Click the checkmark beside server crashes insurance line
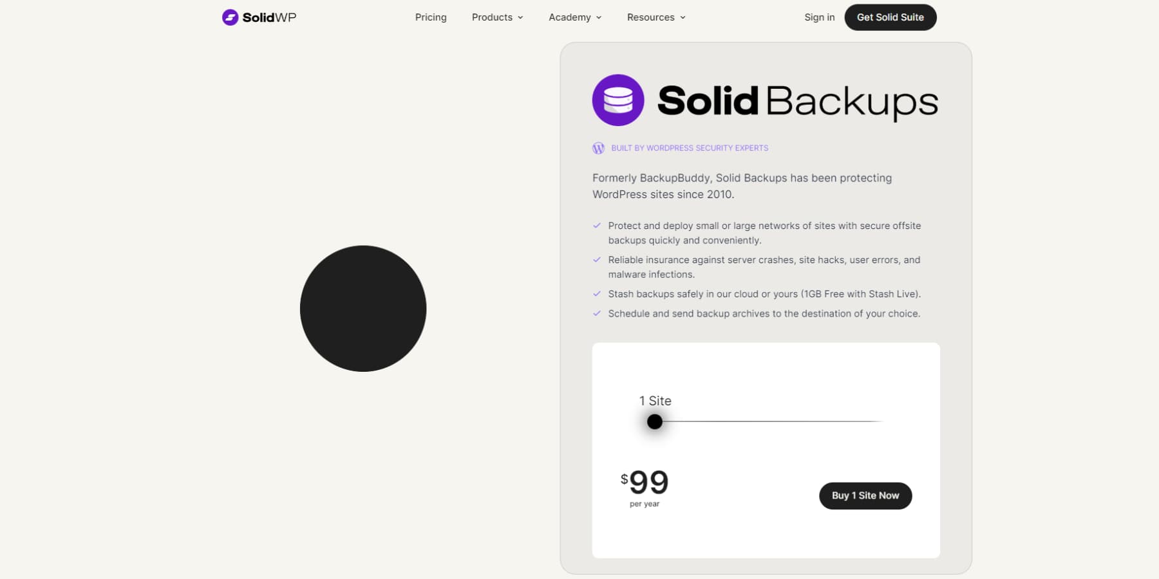This screenshot has width=1159, height=579. [x=597, y=260]
